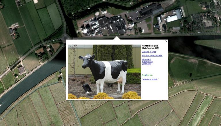Click the roundabout on the map
The width and height of the screenshot is (221, 126).
[65, 37]
